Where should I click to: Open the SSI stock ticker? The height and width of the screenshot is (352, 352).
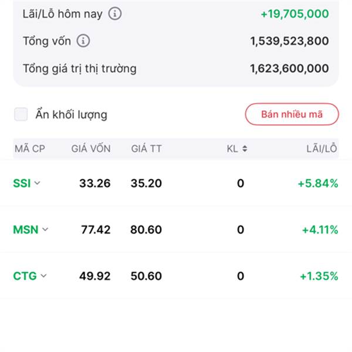click(x=21, y=183)
